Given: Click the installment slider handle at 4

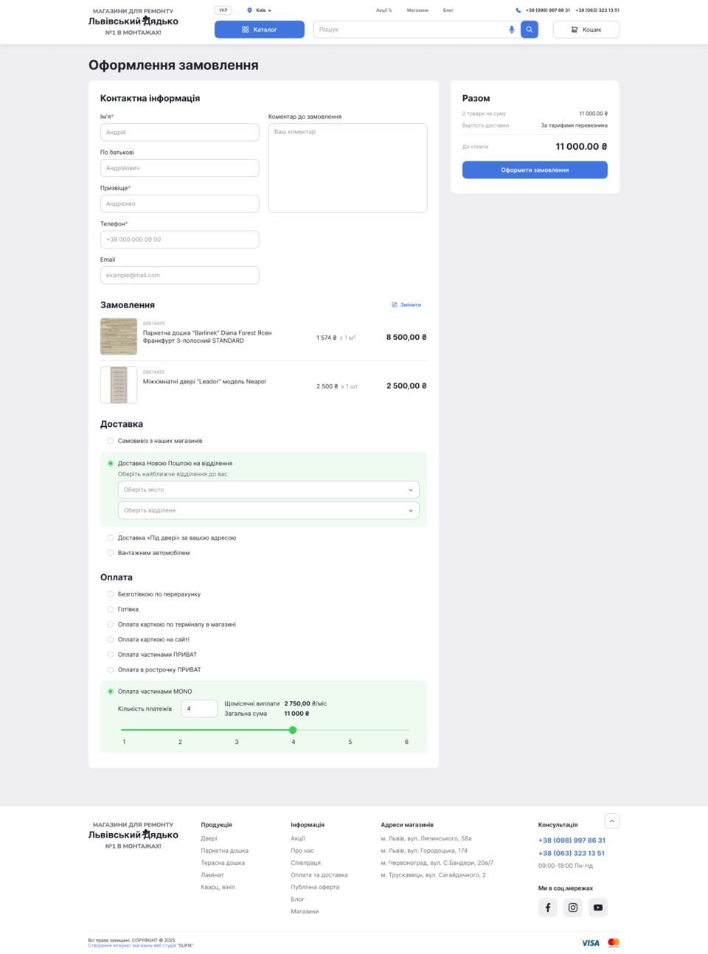Looking at the screenshot, I should 293,730.
